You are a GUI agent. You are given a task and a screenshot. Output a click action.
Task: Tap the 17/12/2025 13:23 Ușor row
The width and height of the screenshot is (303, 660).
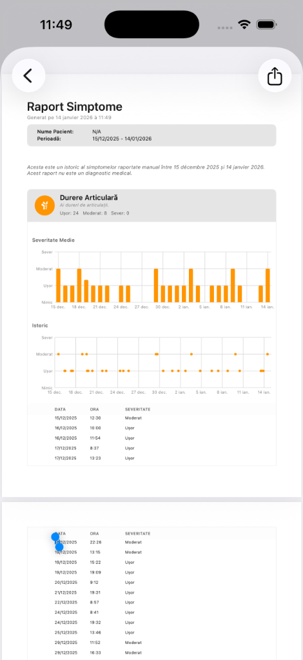[x=151, y=458]
